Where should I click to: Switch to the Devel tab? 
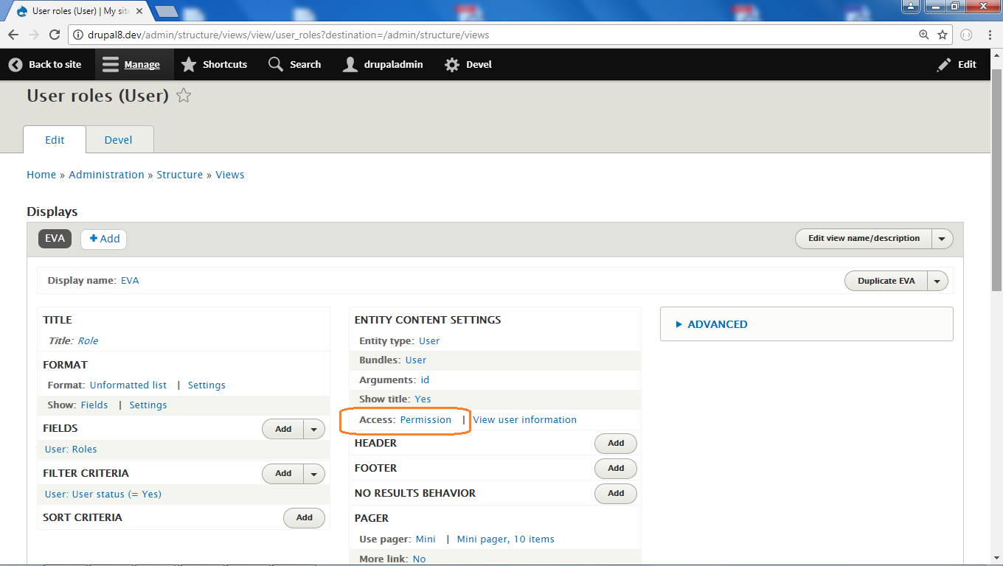click(x=119, y=140)
